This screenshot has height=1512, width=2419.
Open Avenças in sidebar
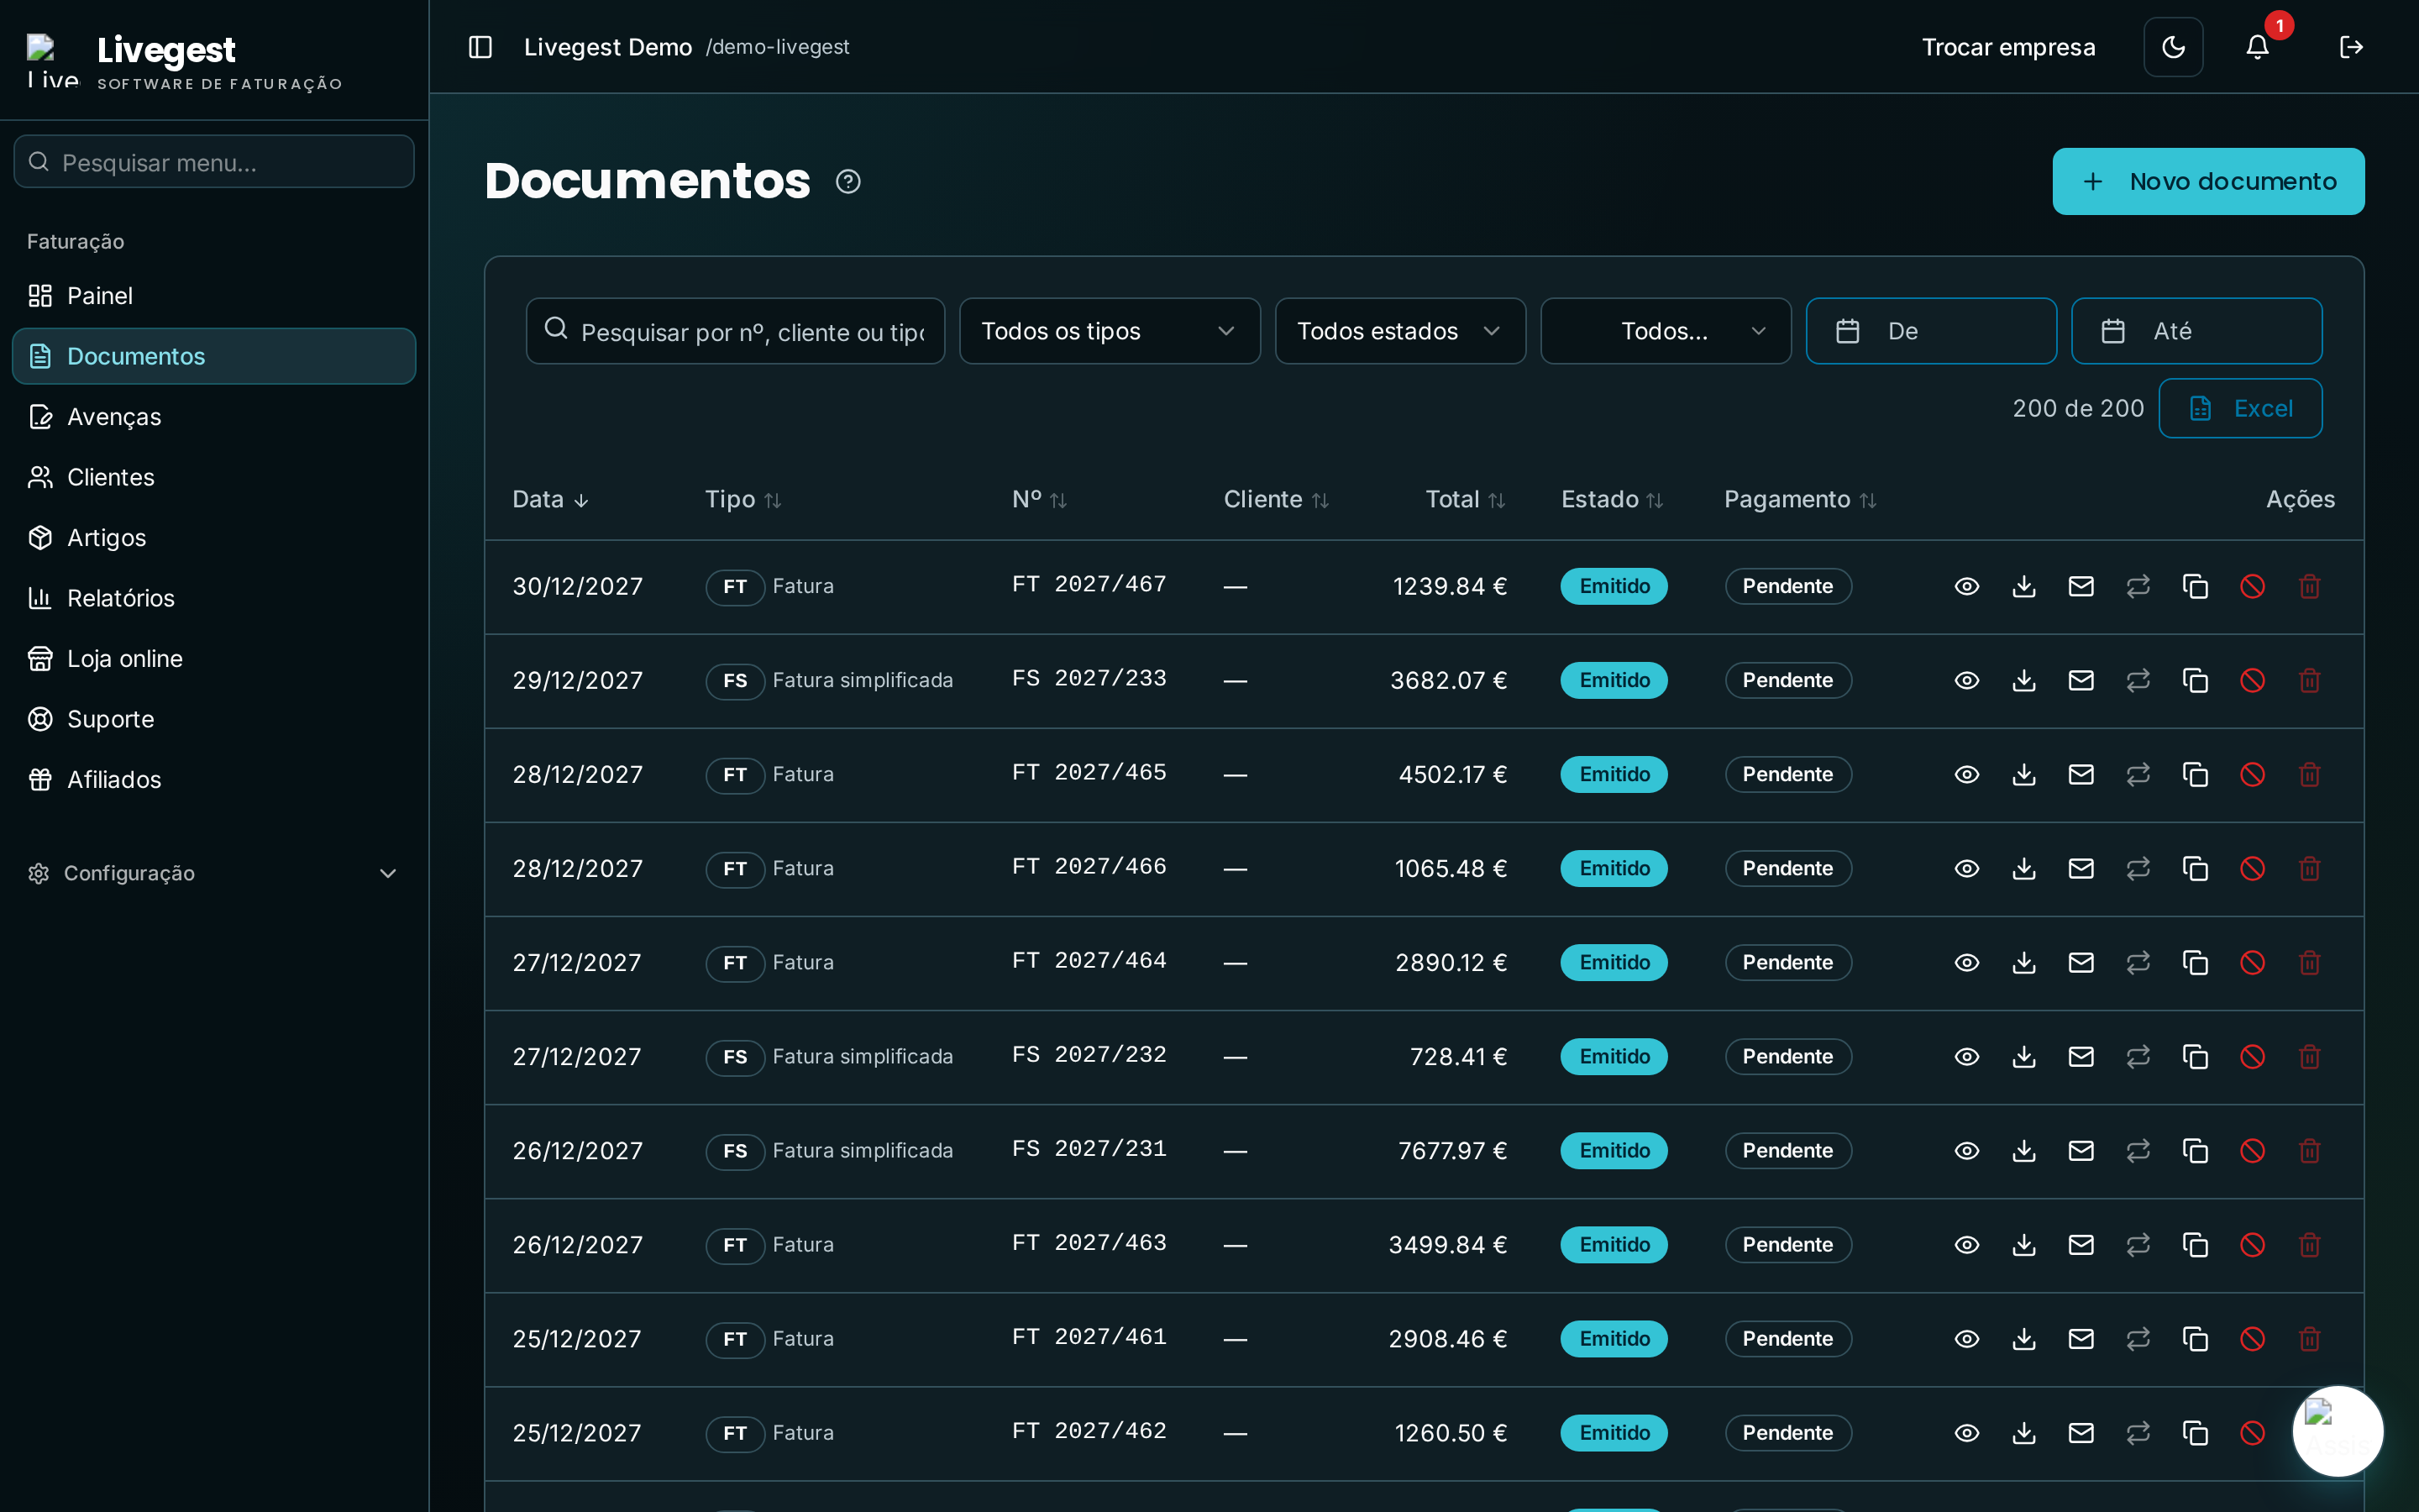click(x=213, y=417)
